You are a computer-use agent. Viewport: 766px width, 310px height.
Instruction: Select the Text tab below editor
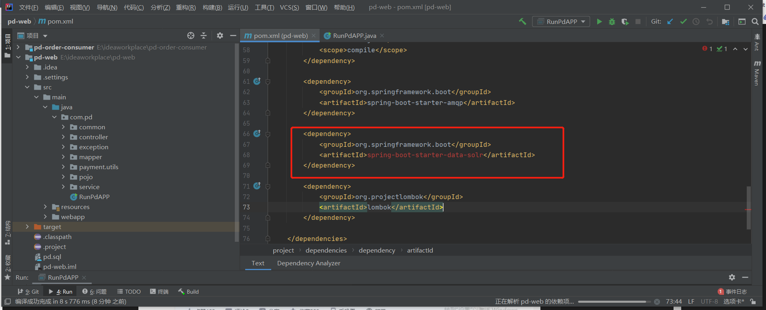(258, 263)
